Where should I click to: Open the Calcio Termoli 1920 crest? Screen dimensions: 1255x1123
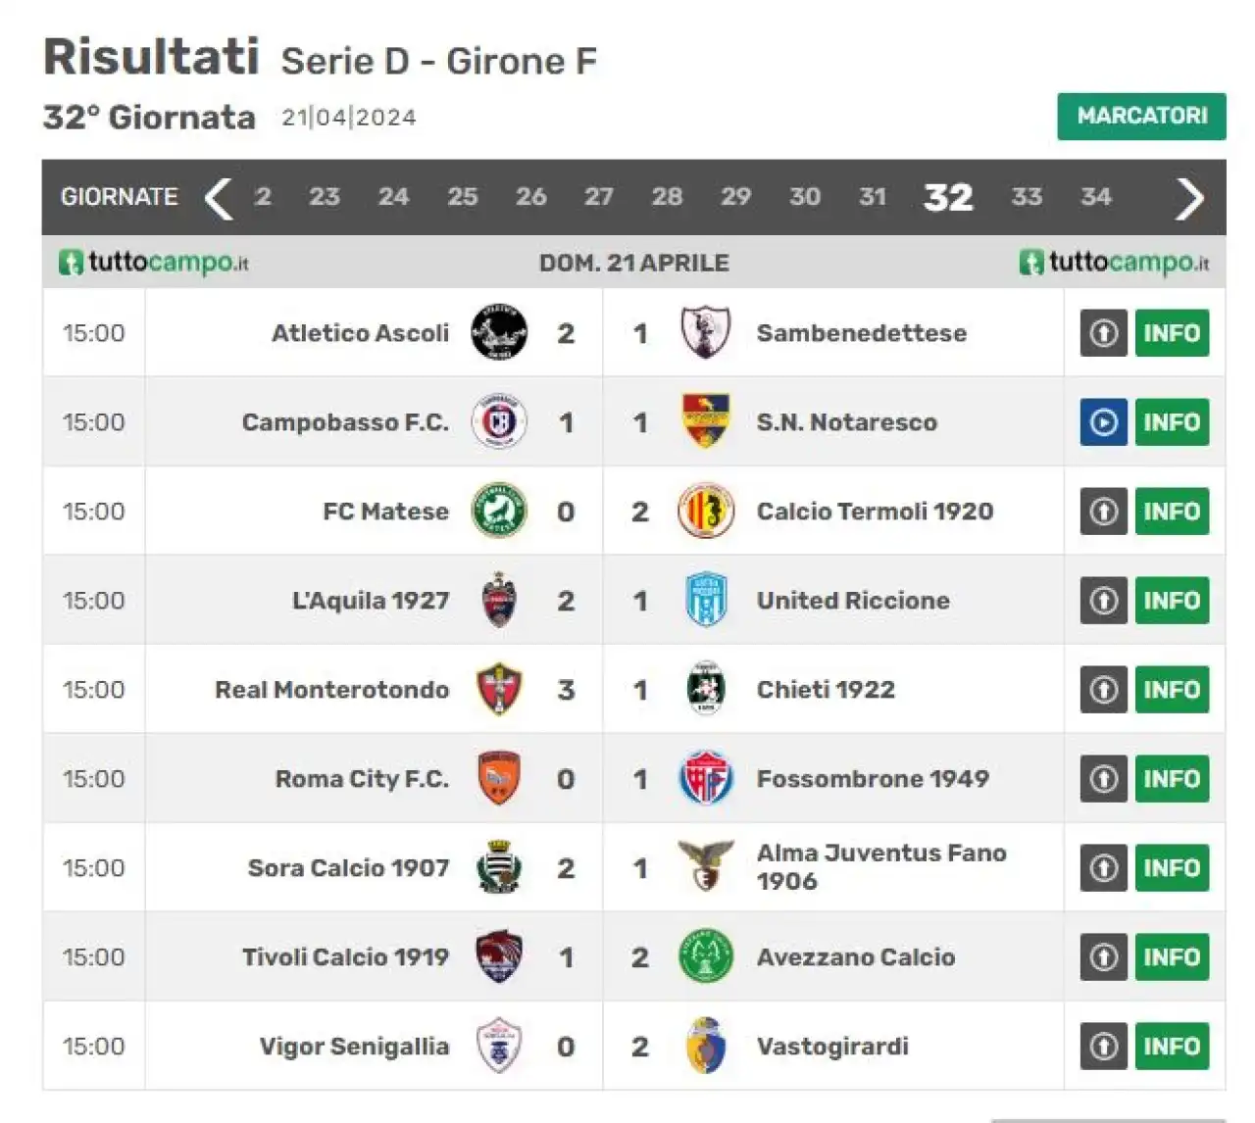[706, 511]
